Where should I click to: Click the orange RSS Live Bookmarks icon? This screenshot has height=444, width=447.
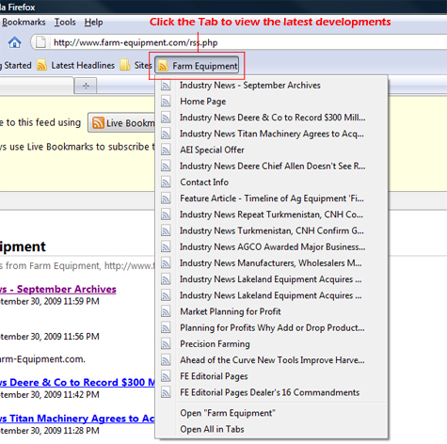98,123
